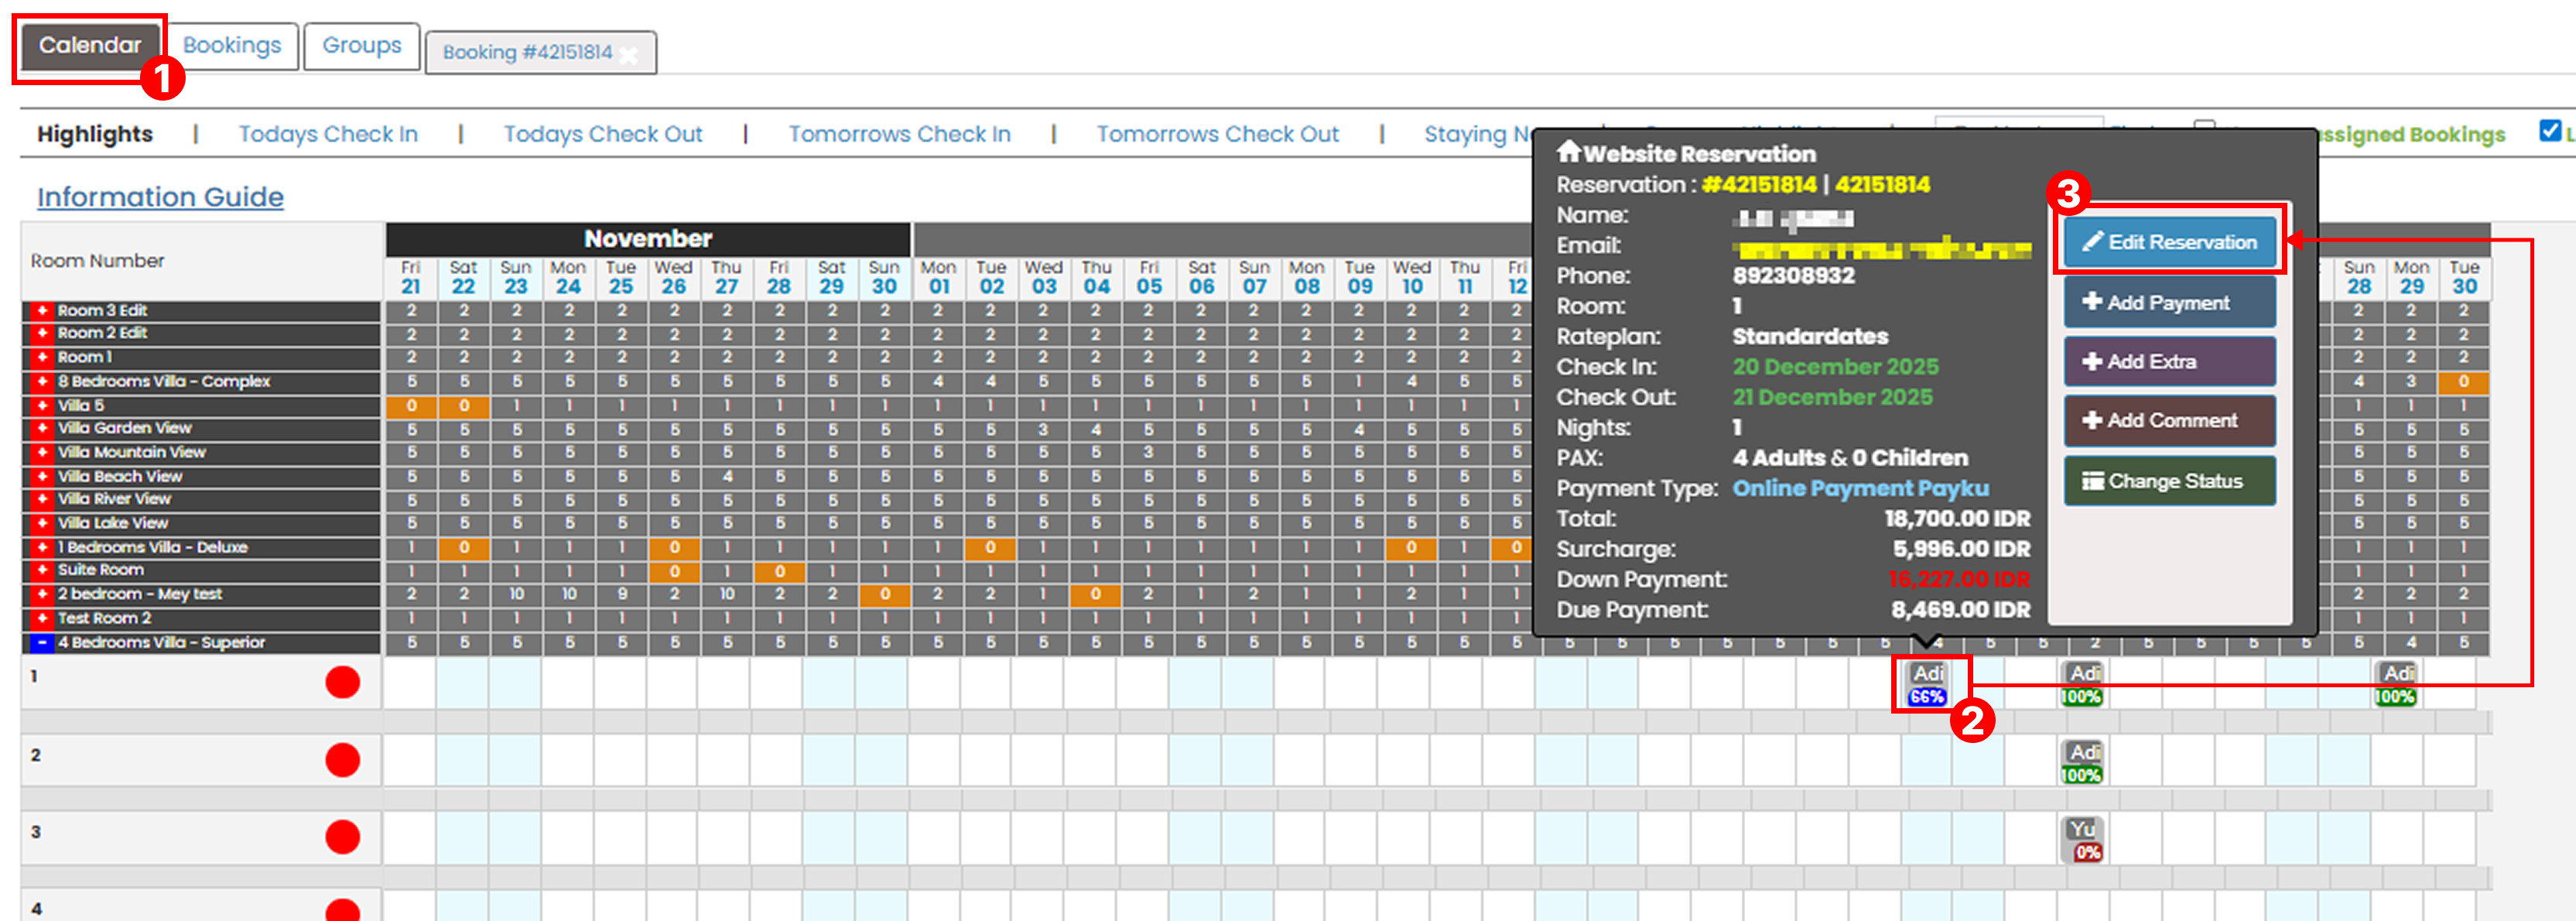Toggle the checked checkbox beside assigned Bookings
The width and height of the screenshot is (2576, 921).
tap(2550, 131)
